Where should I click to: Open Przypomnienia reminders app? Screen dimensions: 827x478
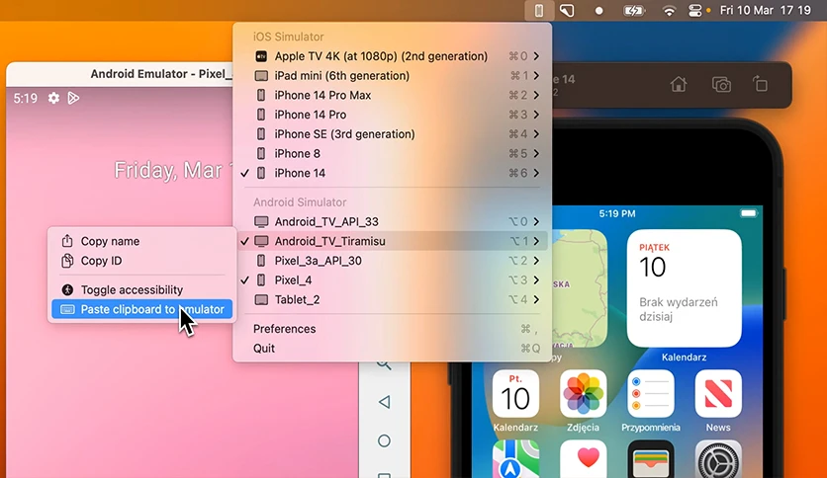click(x=650, y=394)
